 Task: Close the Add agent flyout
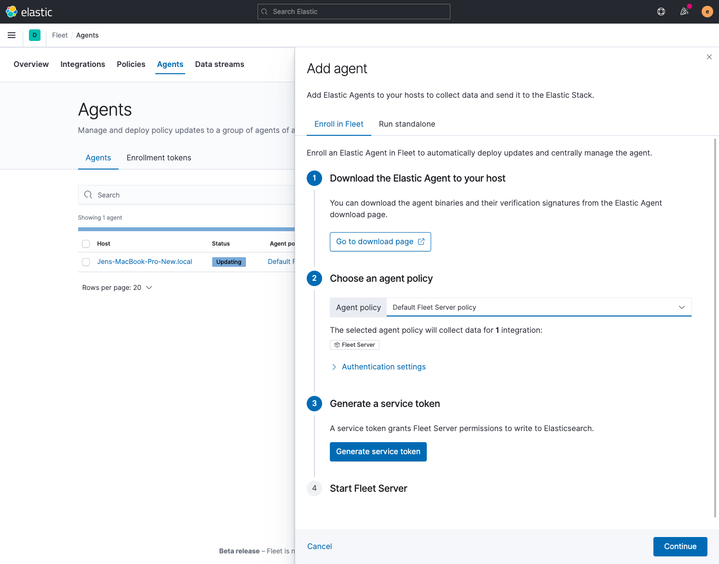[709, 57]
